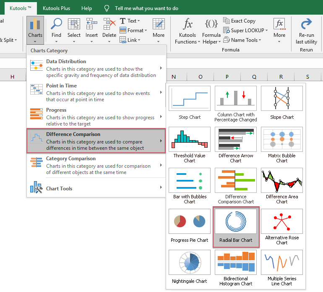This screenshot has width=323, height=292.
Task: Open the Delete tool menu
Action: (x=109, y=30)
